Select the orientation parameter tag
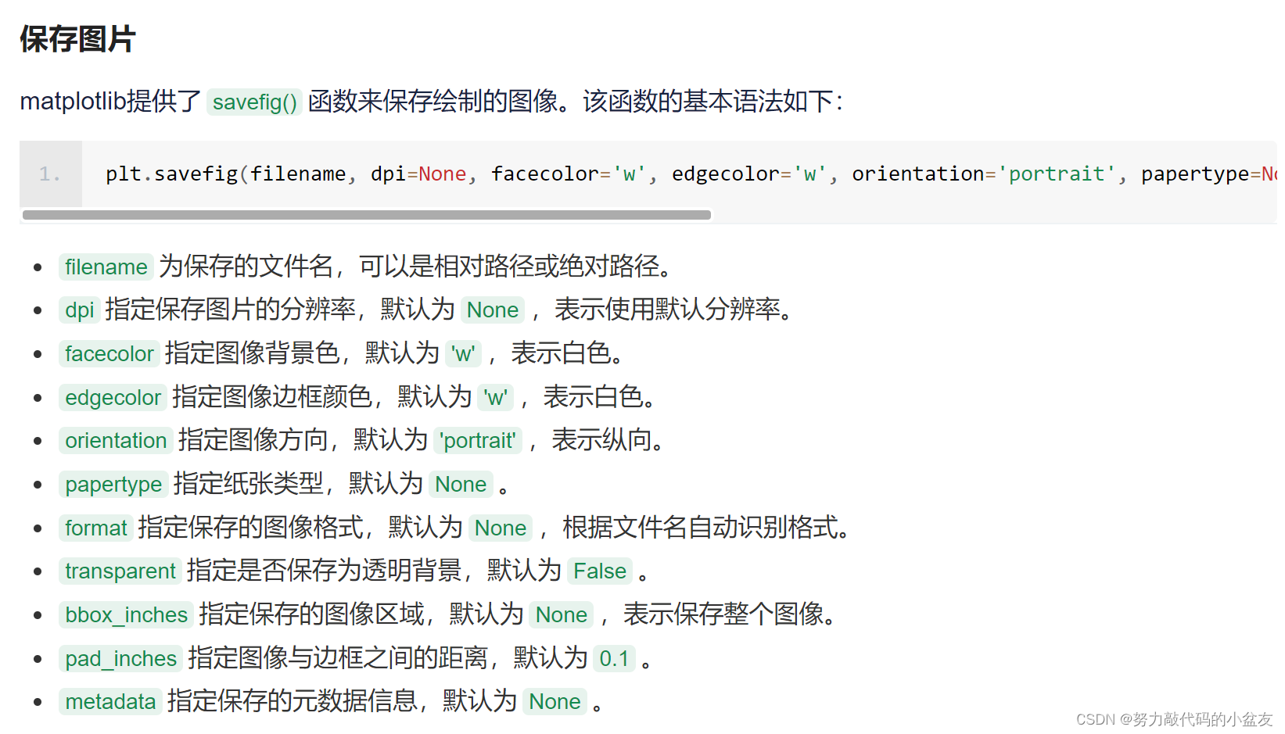The height and width of the screenshot is (734, 1285). [115, 440]
